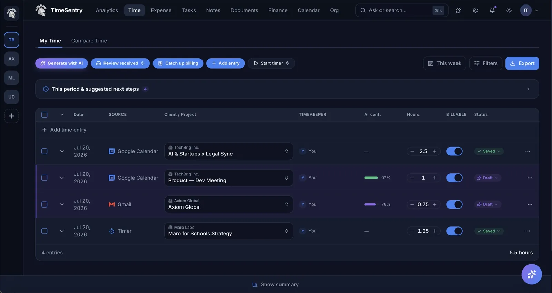552x293 pixels.
Task: Open more options for Axiom Global row
Action: (530, 204)
